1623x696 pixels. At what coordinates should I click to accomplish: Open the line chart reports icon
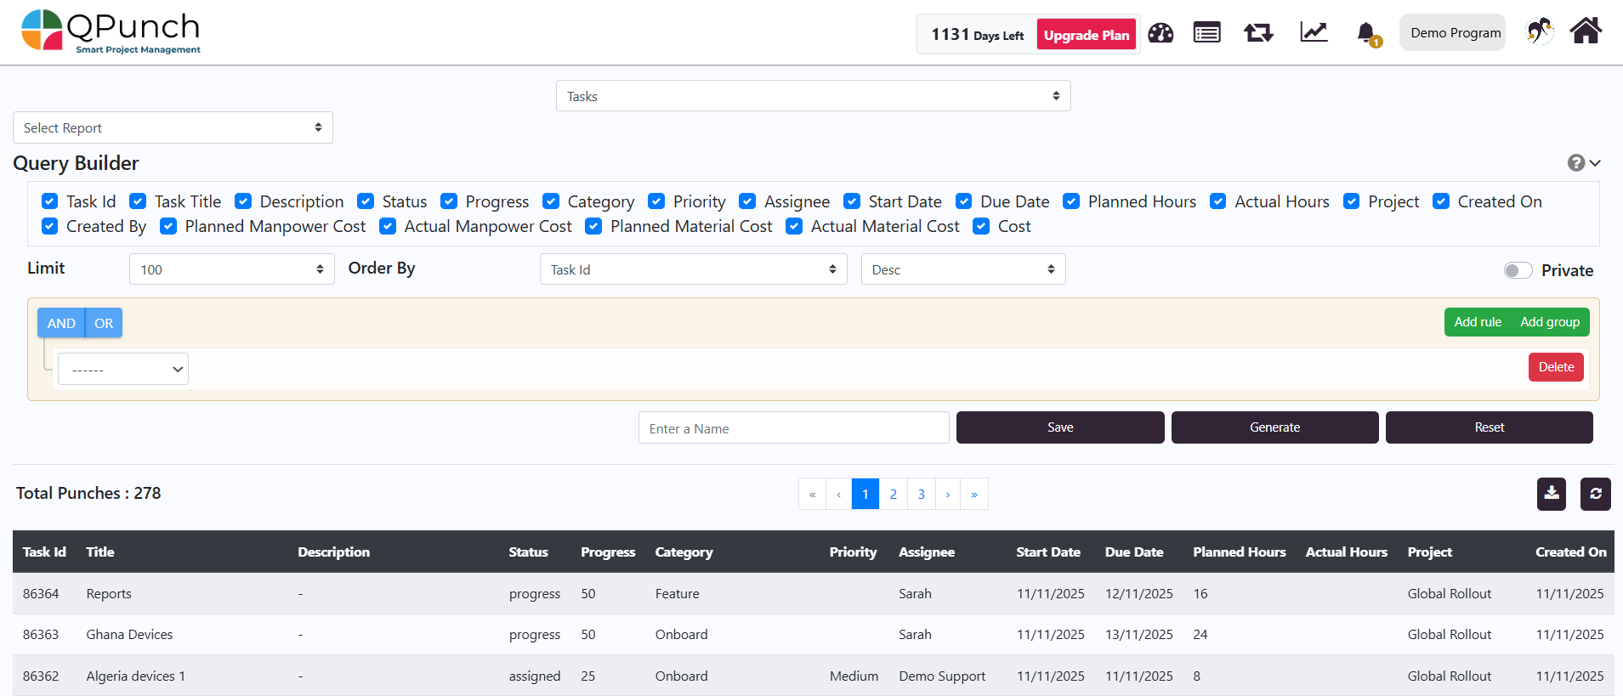(x=1314, y=33)
